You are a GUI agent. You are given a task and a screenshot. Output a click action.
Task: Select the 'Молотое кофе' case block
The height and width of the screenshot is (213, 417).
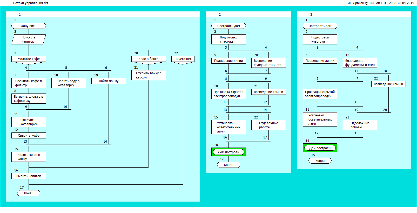point(29,59)
